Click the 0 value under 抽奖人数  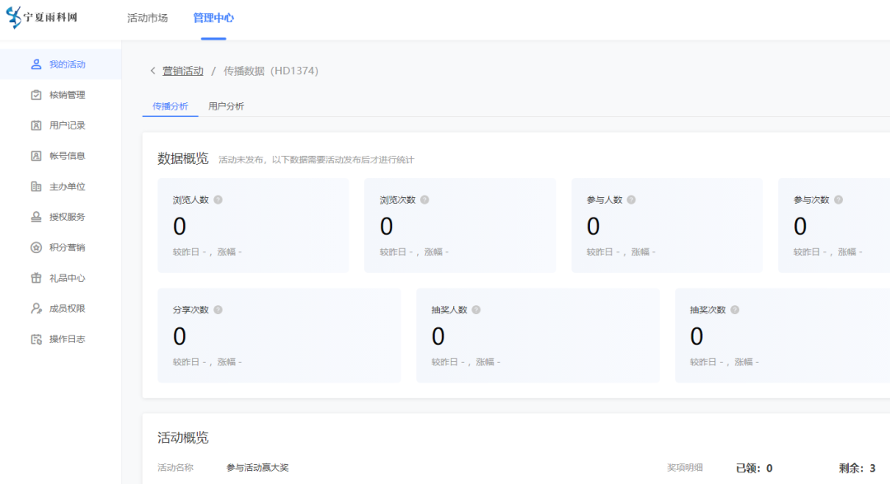pos(438,337)
